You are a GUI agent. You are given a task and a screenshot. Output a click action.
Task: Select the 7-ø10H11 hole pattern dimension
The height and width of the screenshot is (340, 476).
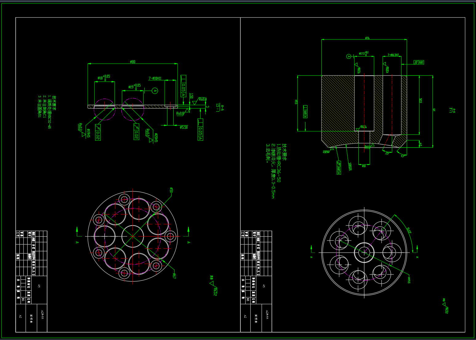[155, 78]
